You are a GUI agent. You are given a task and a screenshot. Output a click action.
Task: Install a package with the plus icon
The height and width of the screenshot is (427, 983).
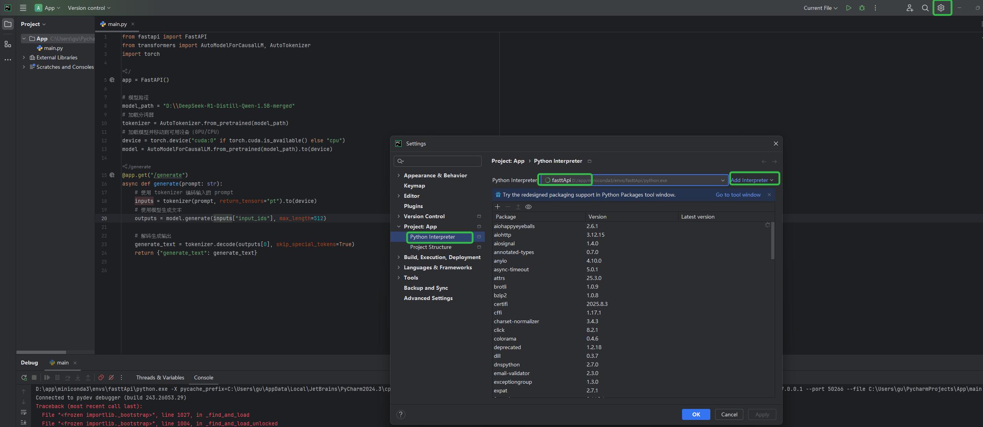click(497, 207)
